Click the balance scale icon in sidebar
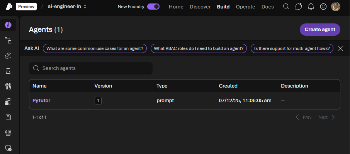The height and width of the screenshot is (154, 350). click(x=8, y=132)
